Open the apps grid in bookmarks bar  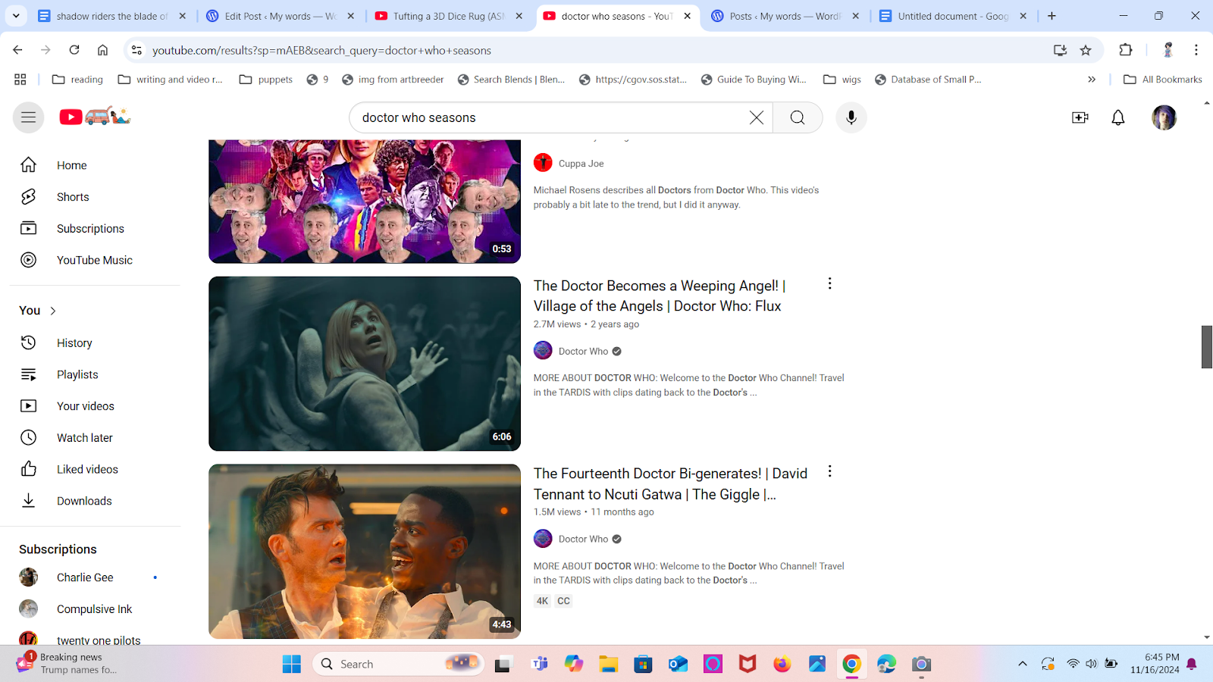click(x=20, y=80)
